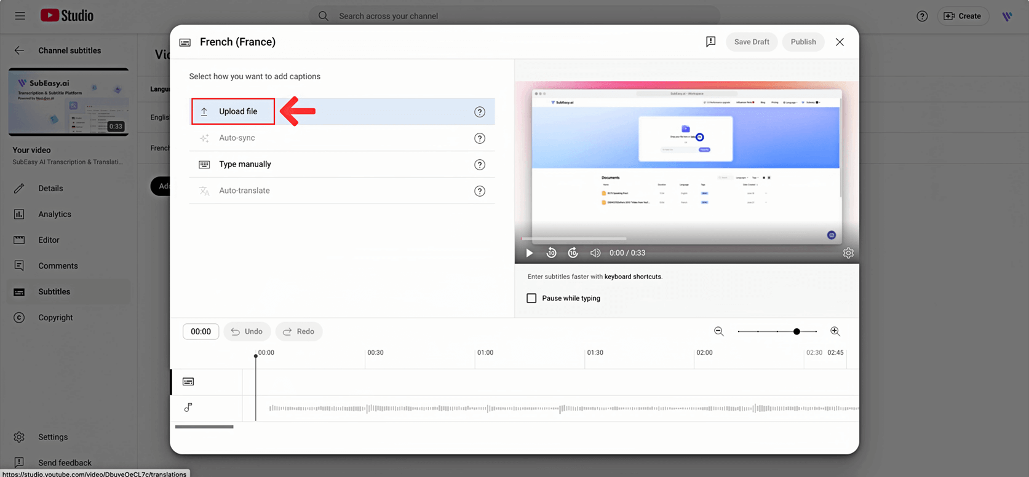This screenshot has height=477, width=1029.
Task: Enable the Pause while typing checkbox
Action: [x=531, y=298]
